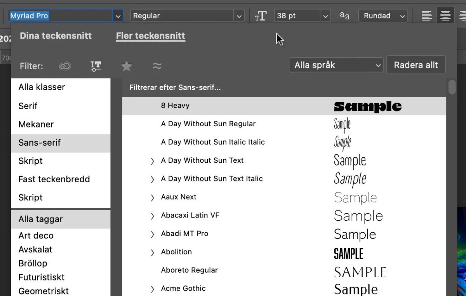Click the Radera allt button
This screenshot has height=296, width=466.
tap(416, 65)
